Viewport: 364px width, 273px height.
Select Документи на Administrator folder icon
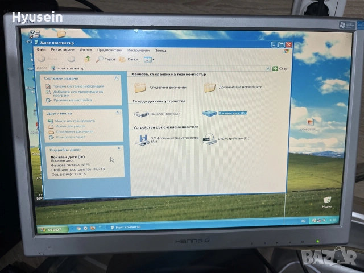click(x=210, y=88)
